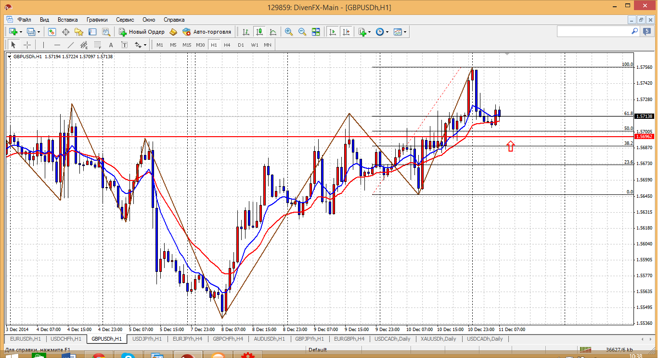Zoom in on the chart

click(289, 32)
